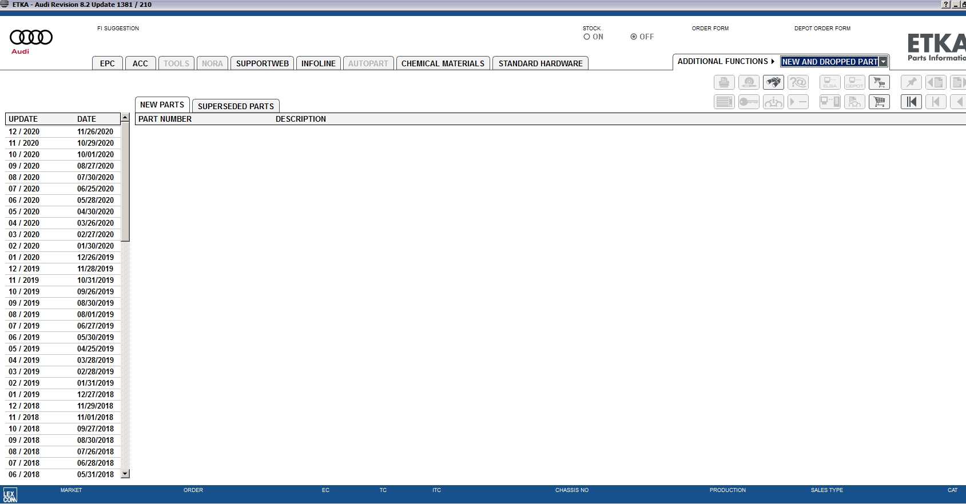Select update row 01 / 2020
Screen dimensions: 966x504
tap(63, 257)
